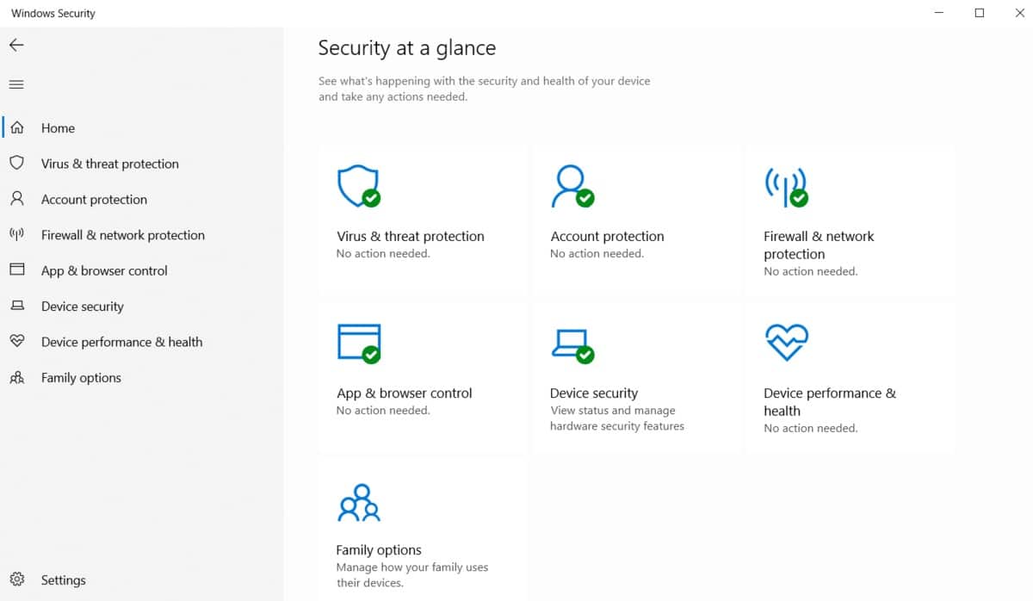Click the Settings gear at bottom left
This screenshot has width=1033, height=601.
[x=17, y=579]
